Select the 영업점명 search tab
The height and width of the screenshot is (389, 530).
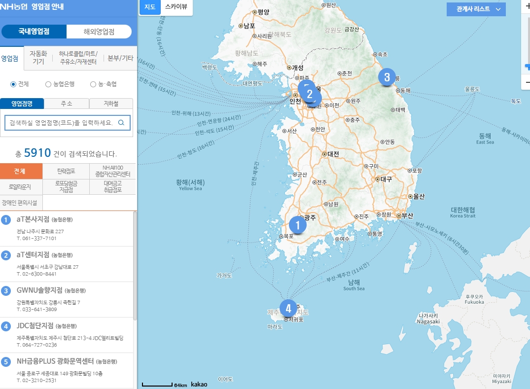pyautogui.click(x=22, y=104)
